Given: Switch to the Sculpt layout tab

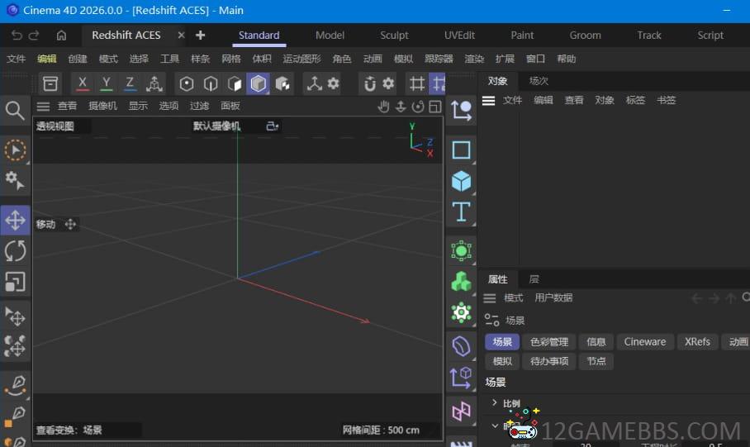Looking at the screenshot, I should click(394, 36).
